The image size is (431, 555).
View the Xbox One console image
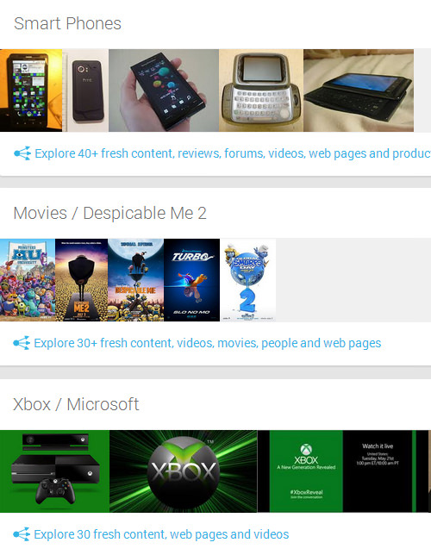coord(55,471)
